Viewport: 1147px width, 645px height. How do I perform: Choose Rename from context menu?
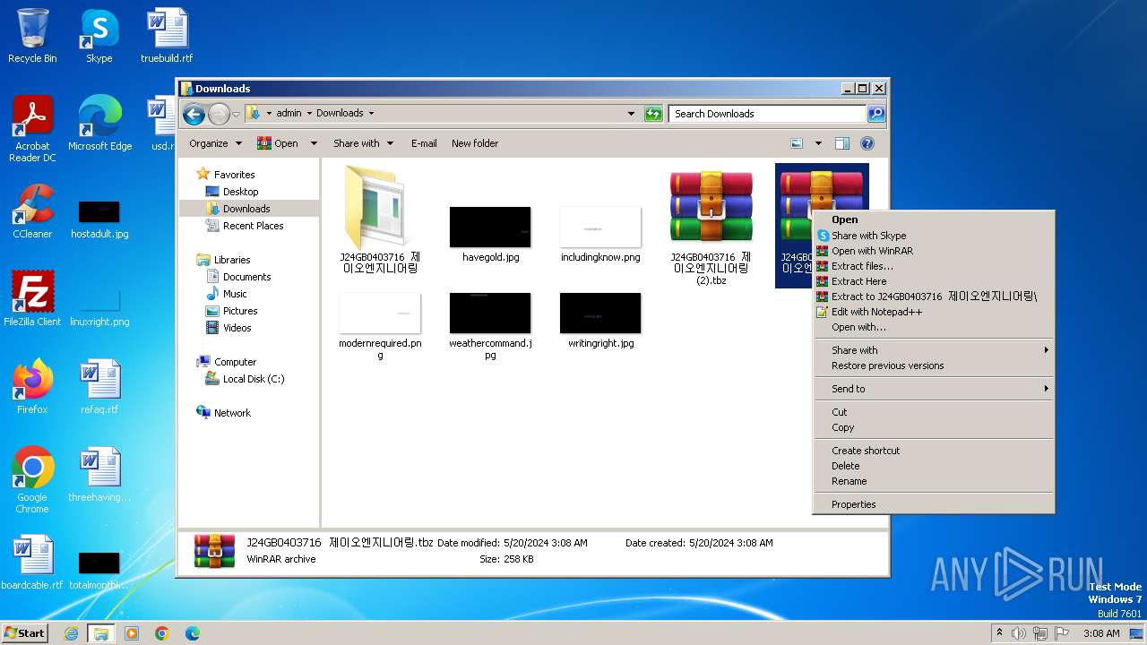(933, 481)
